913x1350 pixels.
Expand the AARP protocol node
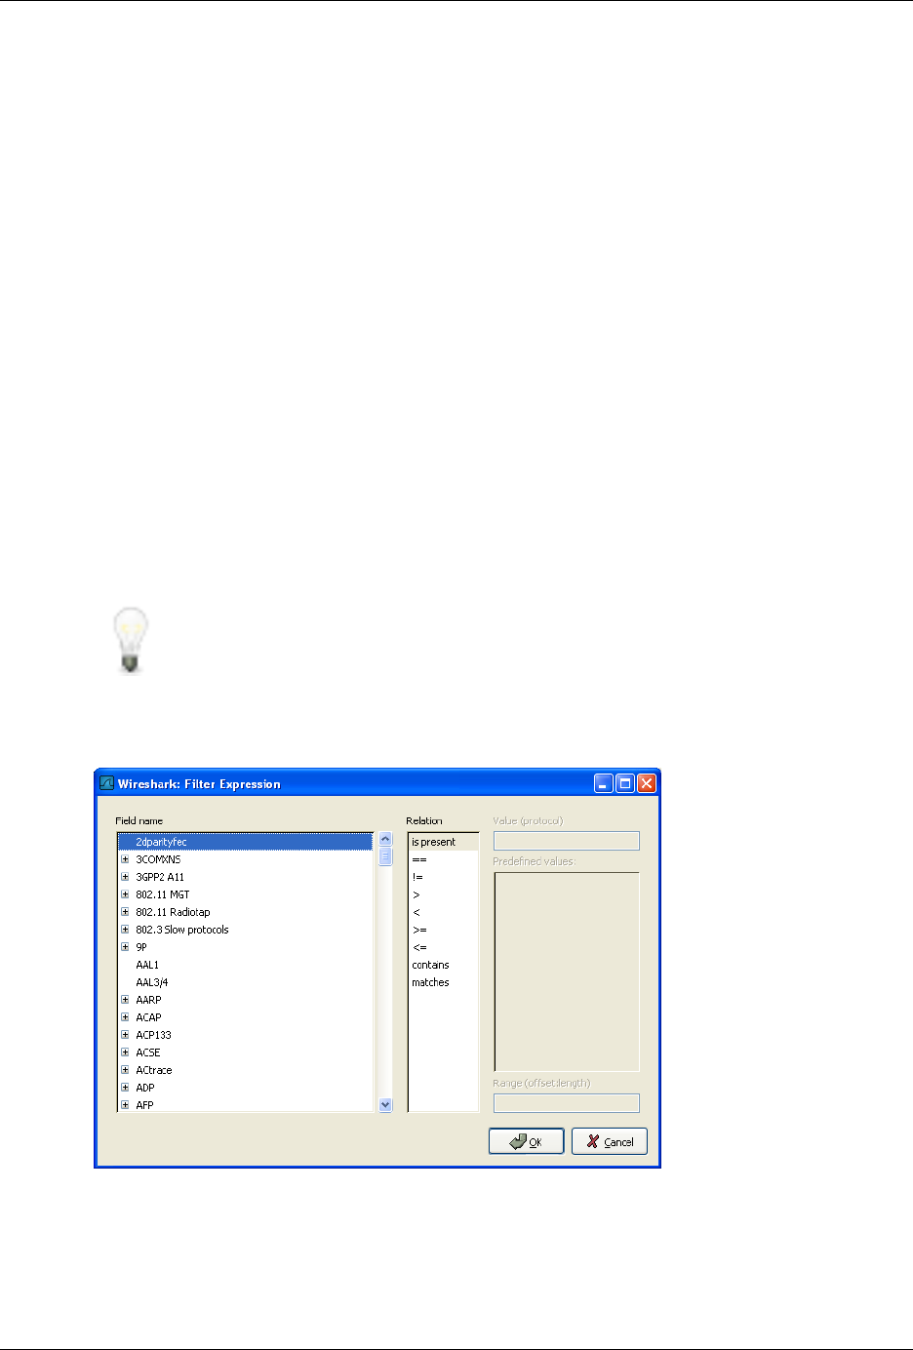coord(125,1000)
